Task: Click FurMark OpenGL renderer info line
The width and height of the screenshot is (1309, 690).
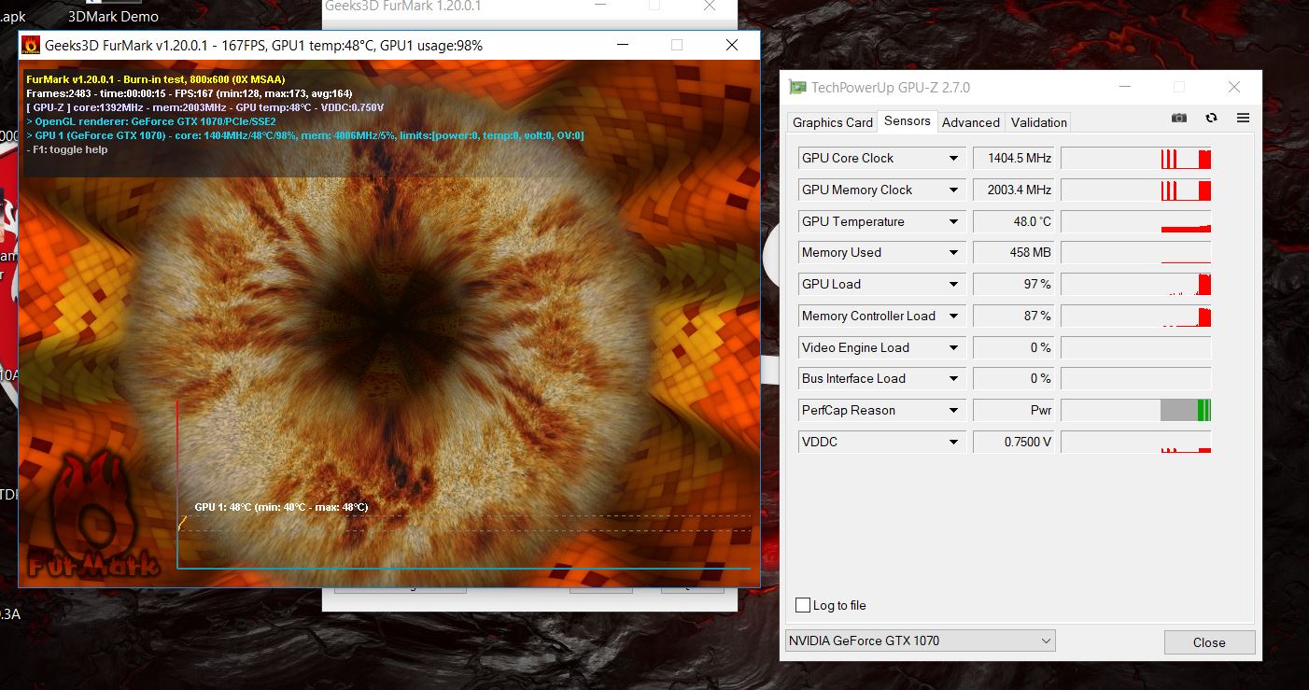Action: coord(151,121)
